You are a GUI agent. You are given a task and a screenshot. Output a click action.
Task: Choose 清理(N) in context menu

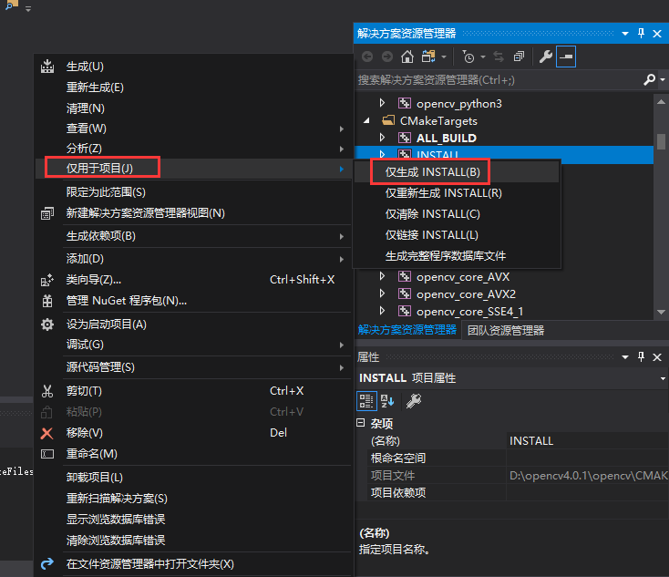pos(193,108)
